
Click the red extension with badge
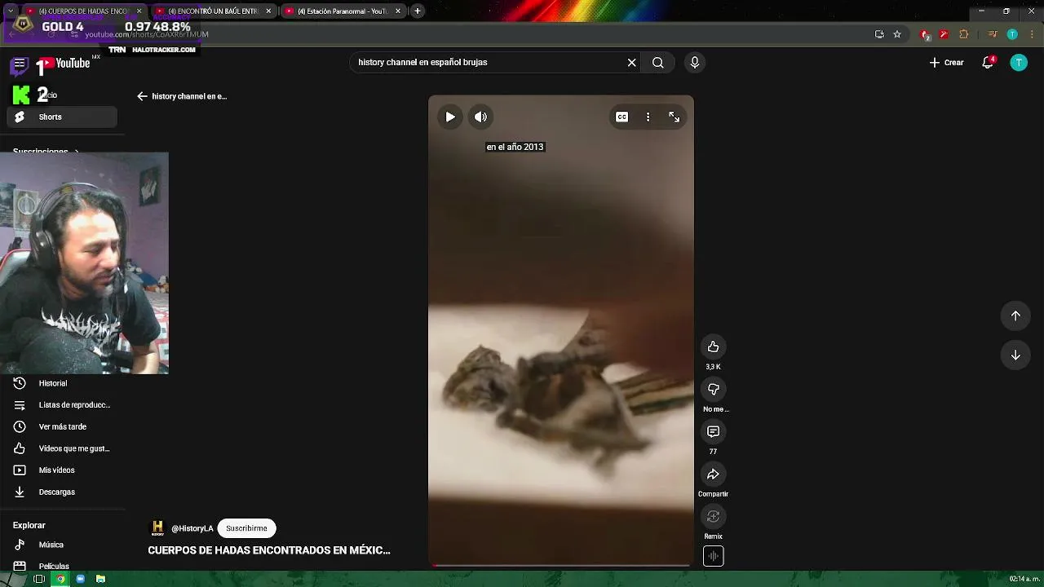925,34
